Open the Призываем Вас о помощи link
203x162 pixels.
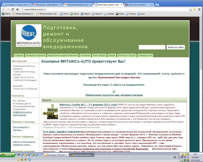tap(21, 128)
